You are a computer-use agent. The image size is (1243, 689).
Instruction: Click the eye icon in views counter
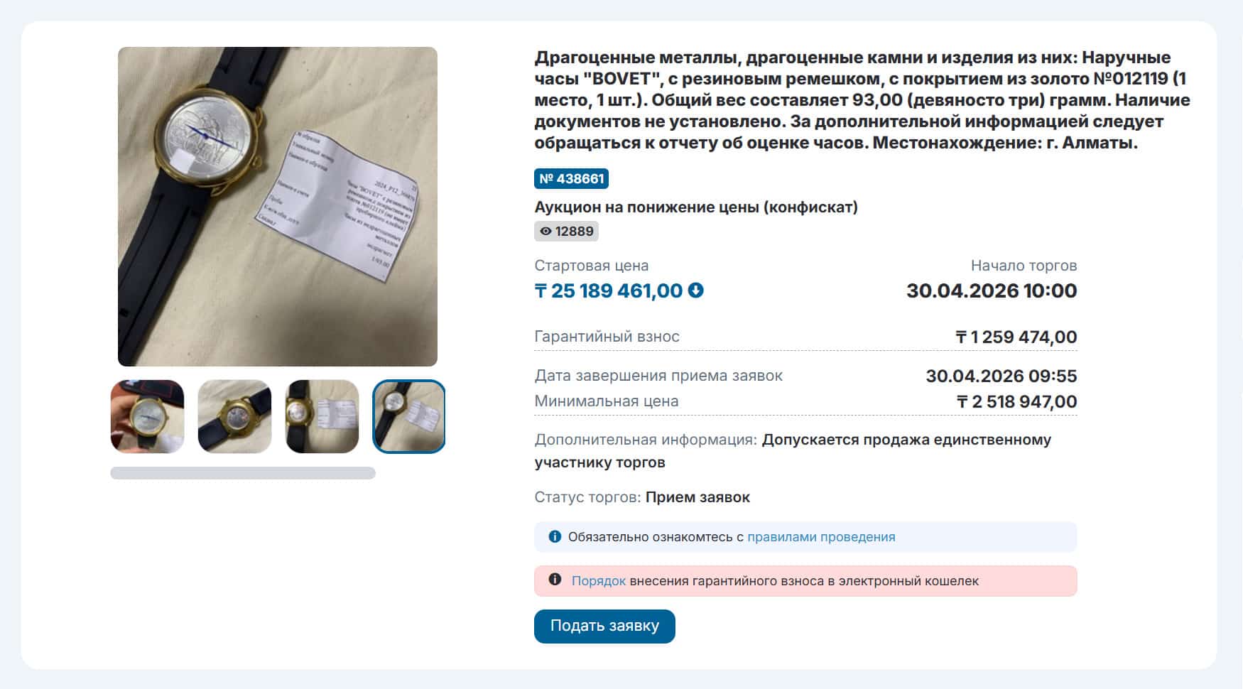(545, 232)
